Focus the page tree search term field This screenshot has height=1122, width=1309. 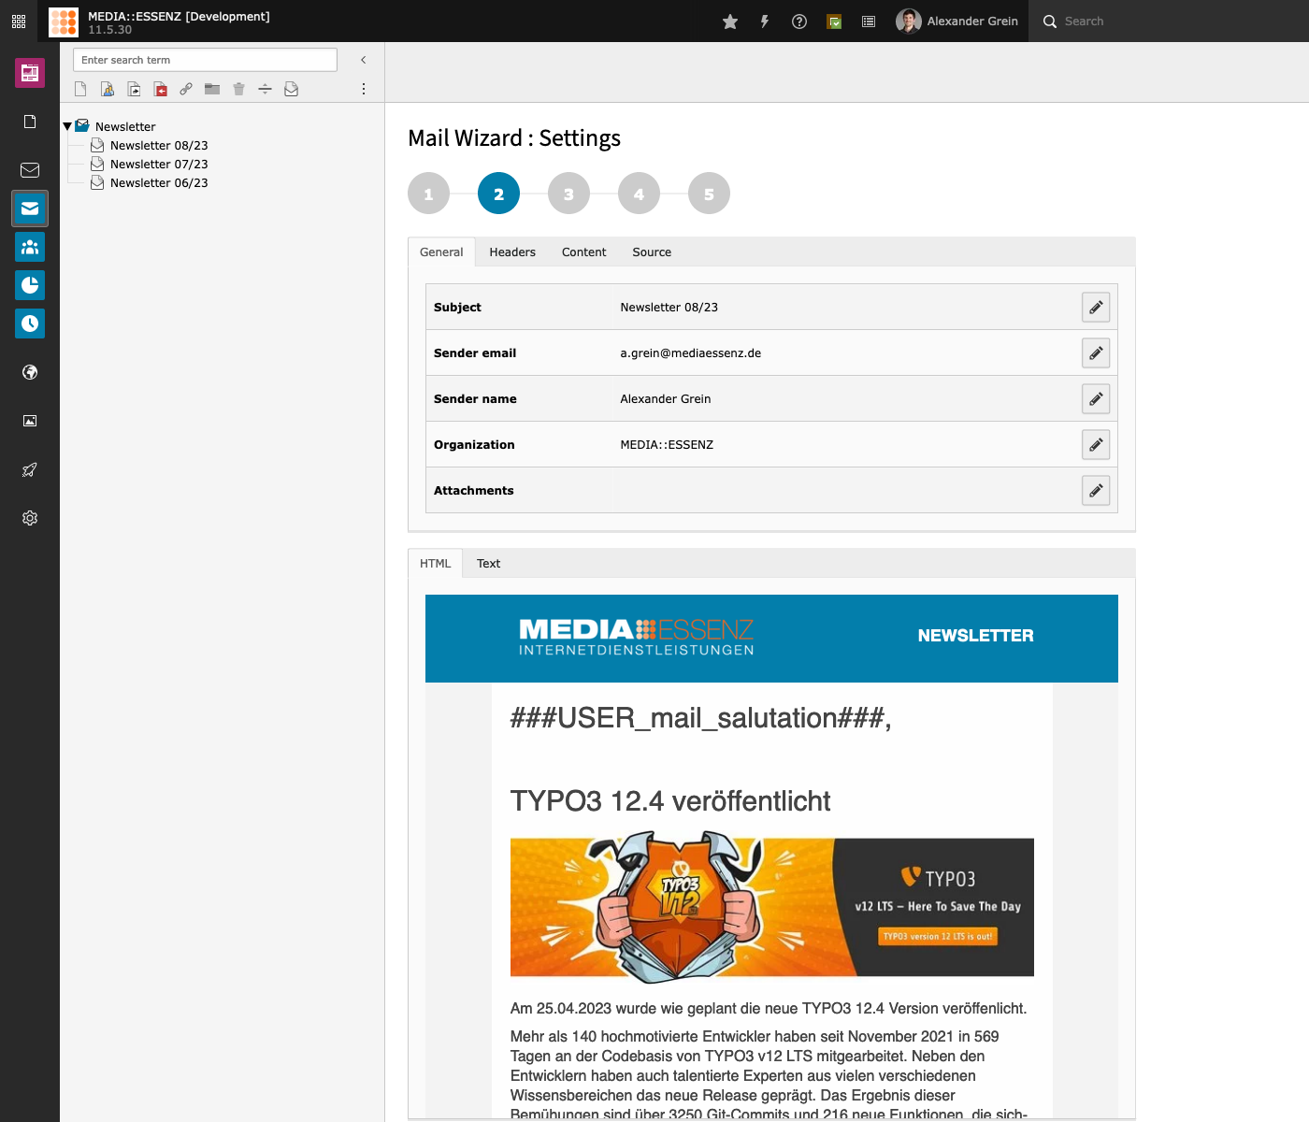[205, 60]
